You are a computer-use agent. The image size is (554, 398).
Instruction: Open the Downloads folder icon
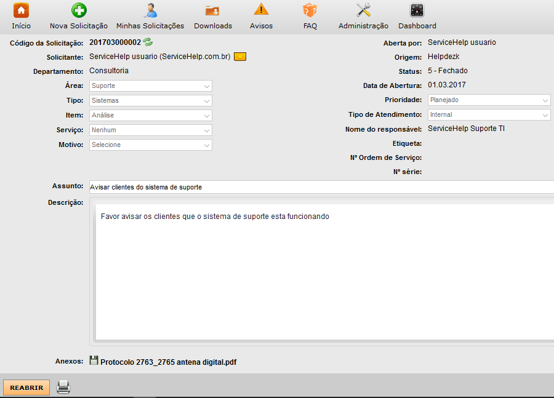click(x=212, y=10)
